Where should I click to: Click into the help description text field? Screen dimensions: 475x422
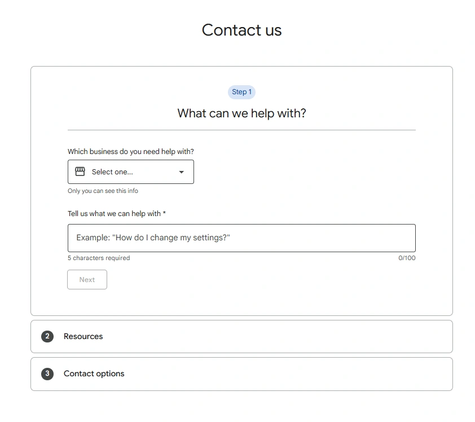click(241, 238)
